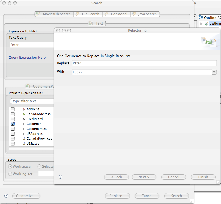Click the refactoring wizard banner icon

[x=209, y=42]
